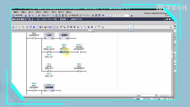Select the 自动_4混料加热中 contact in the network

[64, 52]
